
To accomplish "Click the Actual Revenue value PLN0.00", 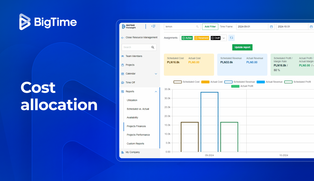I will coord(252,62).
